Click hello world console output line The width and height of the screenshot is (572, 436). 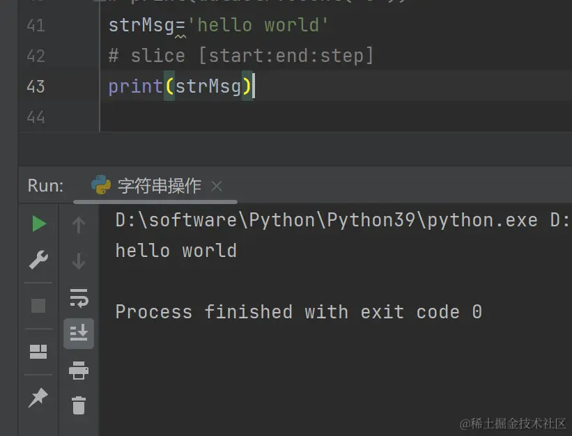pos(176,251)
